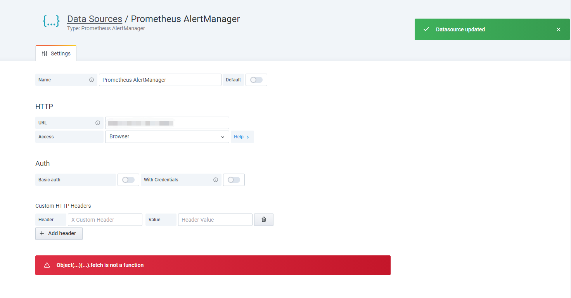Click the Add header button
The height and width of the screenshot is (298, 571).
(x=59, y=233)
